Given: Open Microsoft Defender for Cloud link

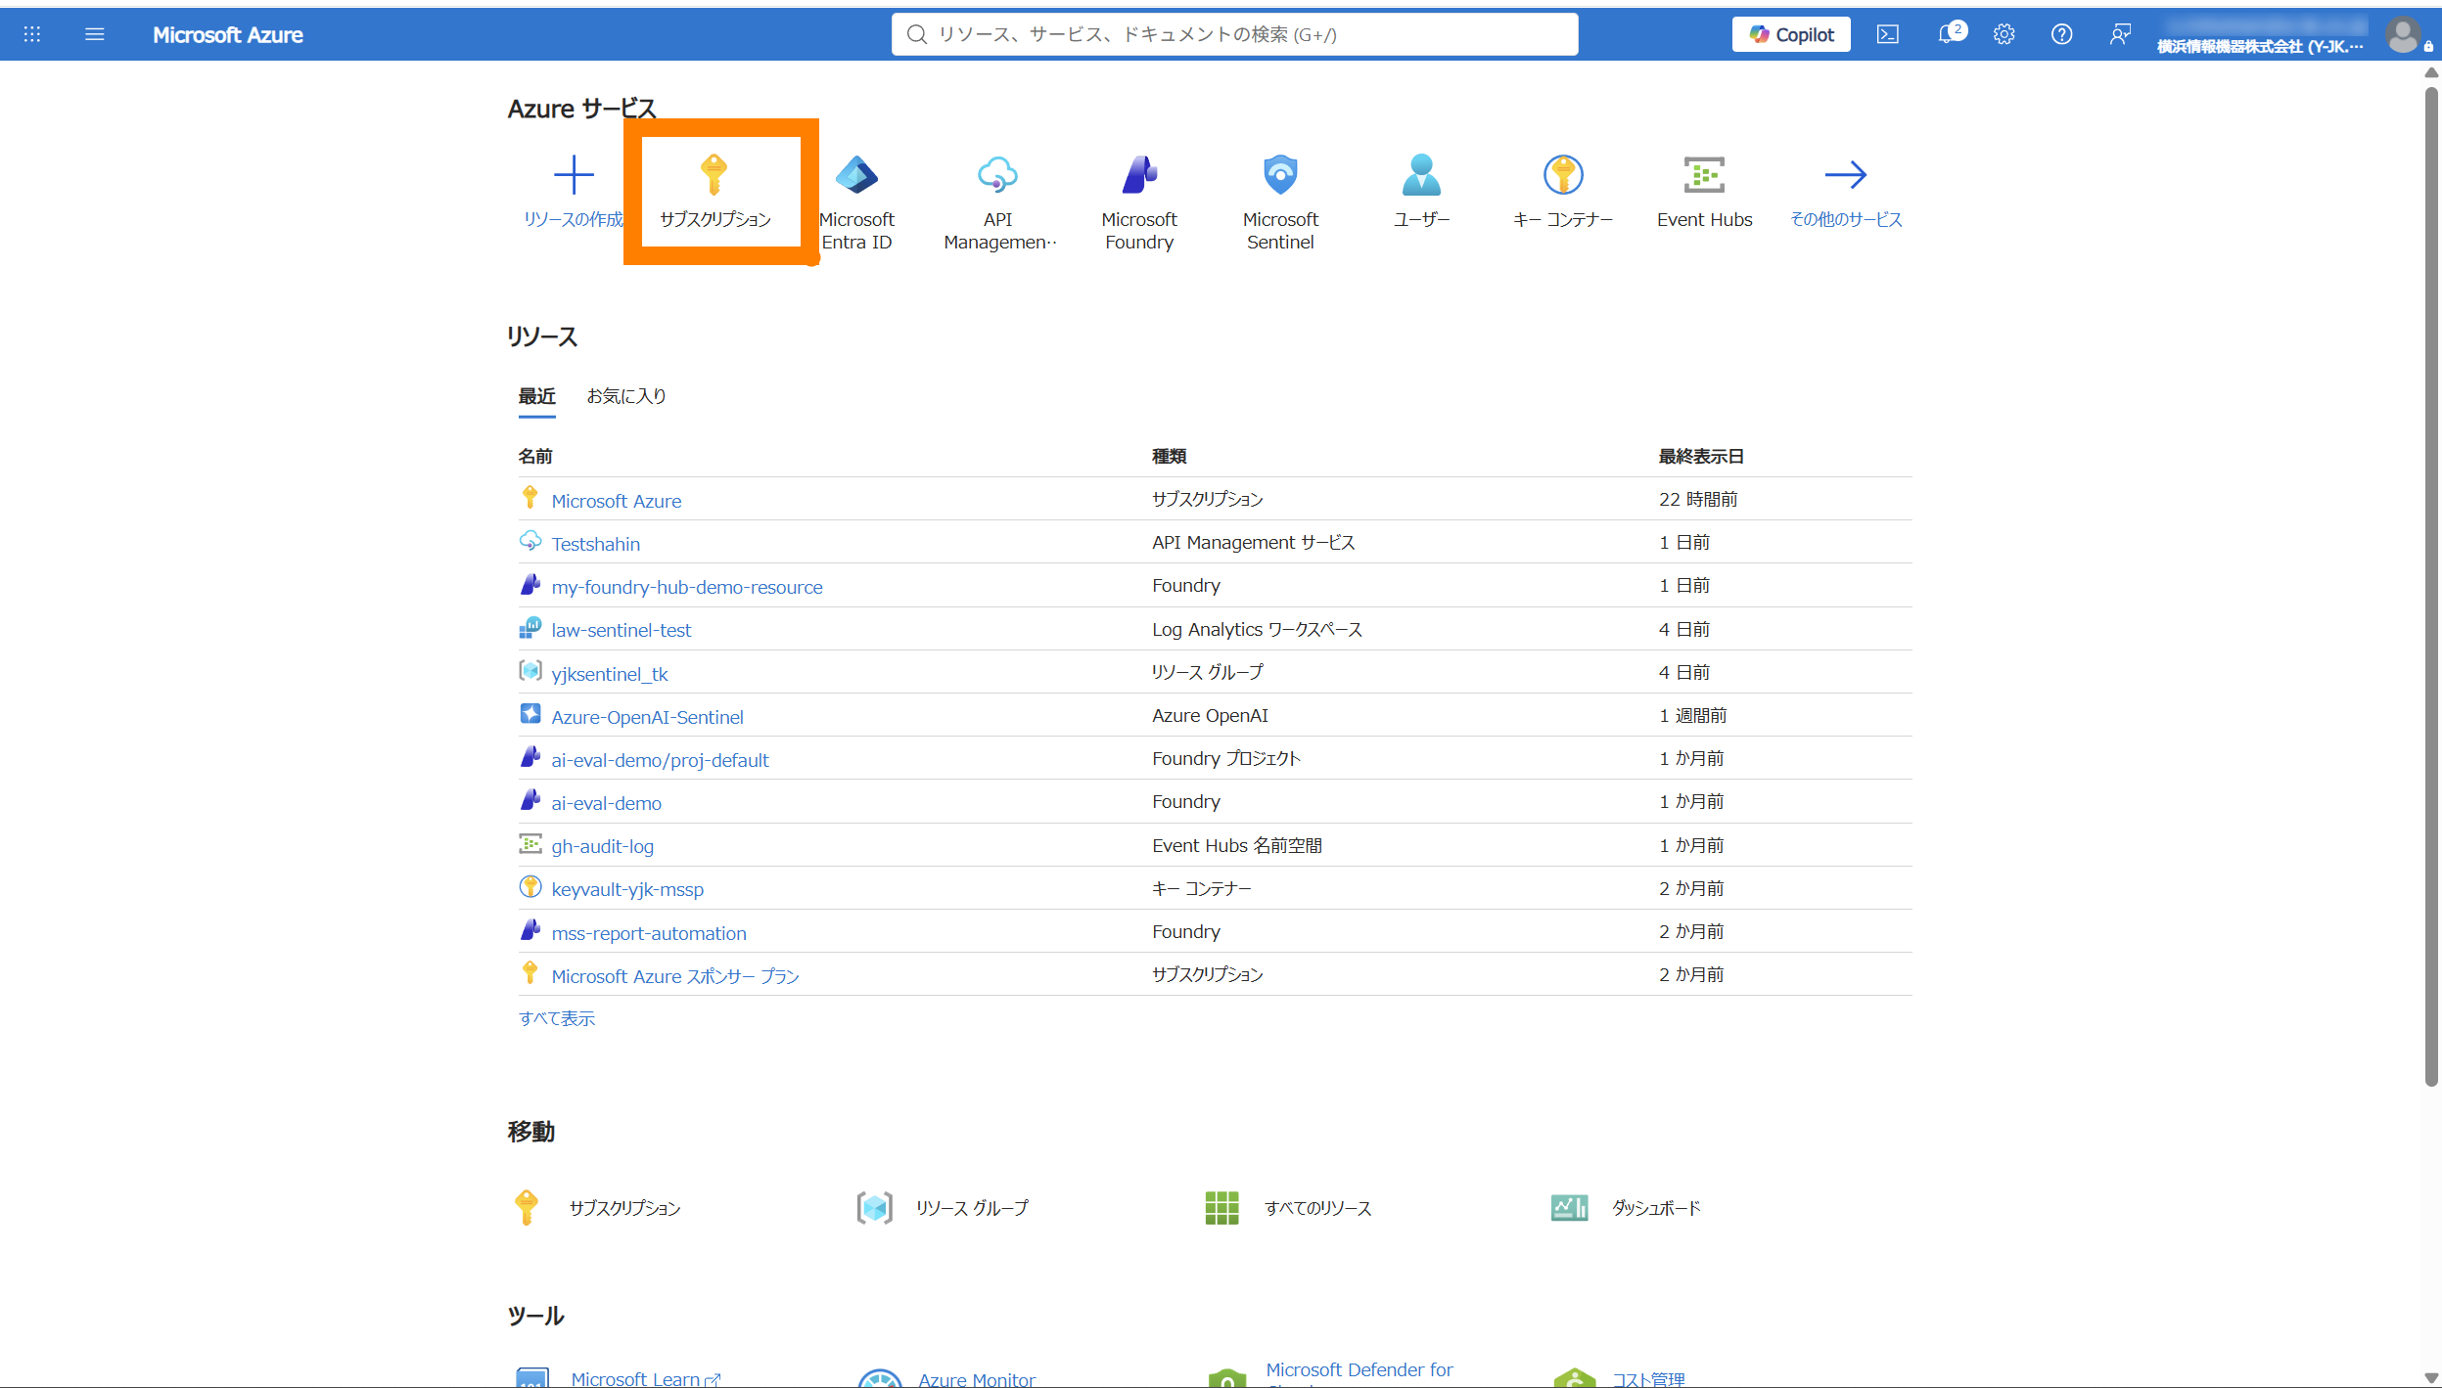Looking at the screenshot, I should 1359,1371.
